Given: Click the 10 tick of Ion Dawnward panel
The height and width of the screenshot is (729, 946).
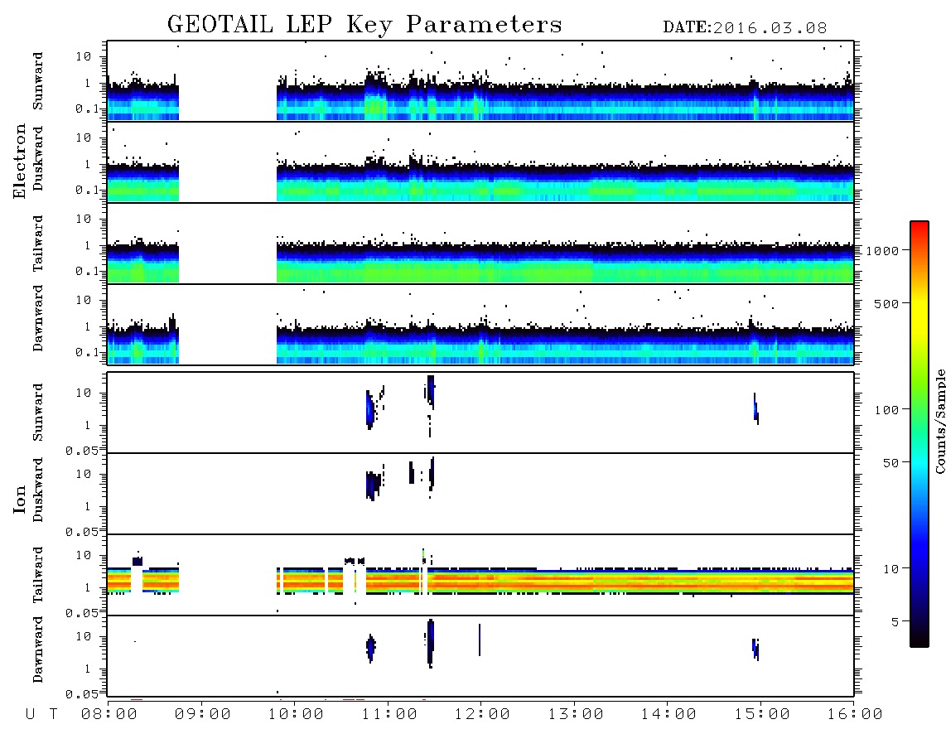Looking at the screenshot, I should click(x=84, y=636).
